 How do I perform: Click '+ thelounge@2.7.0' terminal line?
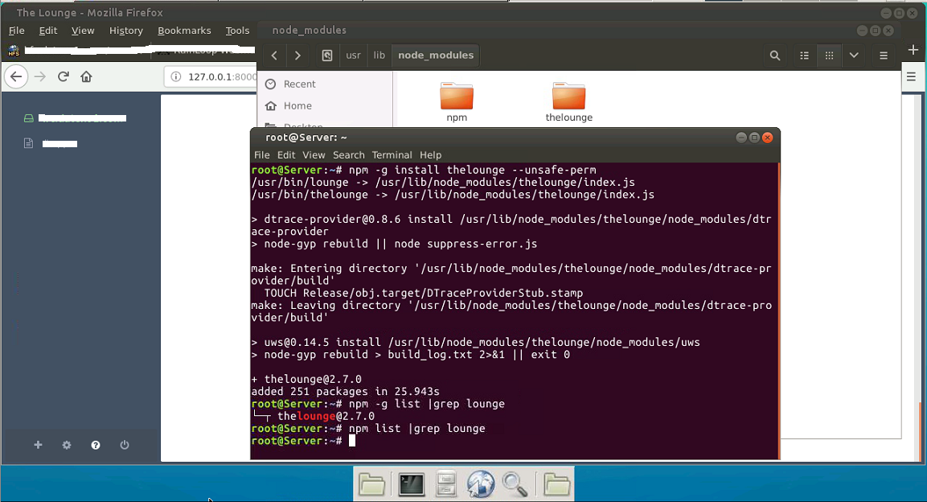[x=306, y=379]
